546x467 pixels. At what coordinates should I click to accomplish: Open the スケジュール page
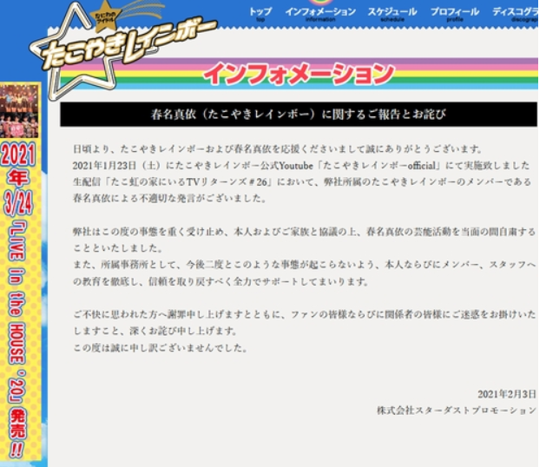(391, 12)
